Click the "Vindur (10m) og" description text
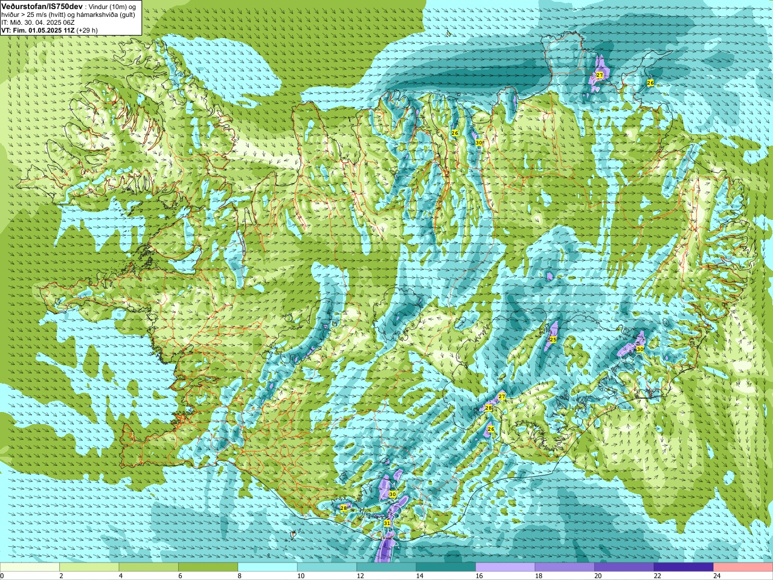 113,6
